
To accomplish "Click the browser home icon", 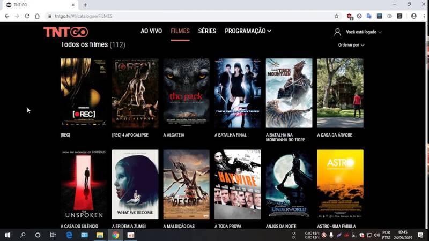I will click(x=37, y=16).
